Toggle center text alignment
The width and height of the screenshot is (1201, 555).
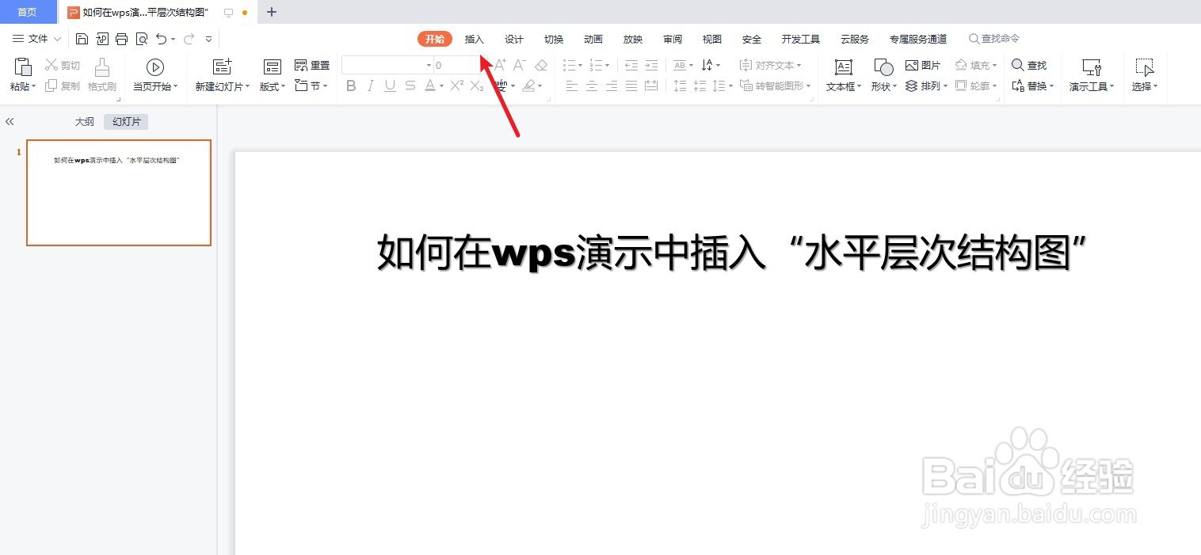coord(592,86)
